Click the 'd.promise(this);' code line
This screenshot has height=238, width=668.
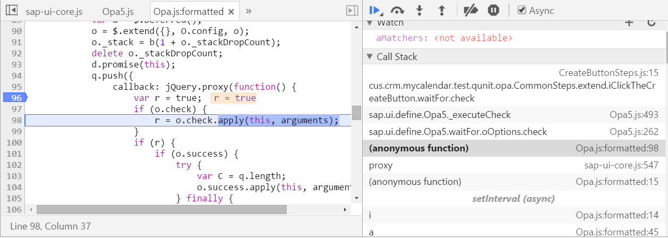[x=133, y=65]
